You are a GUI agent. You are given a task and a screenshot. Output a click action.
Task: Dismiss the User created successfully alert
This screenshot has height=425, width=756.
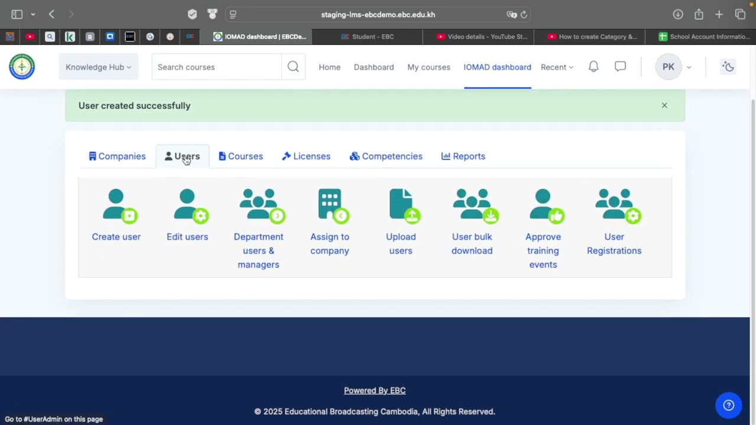click(664, 106)
